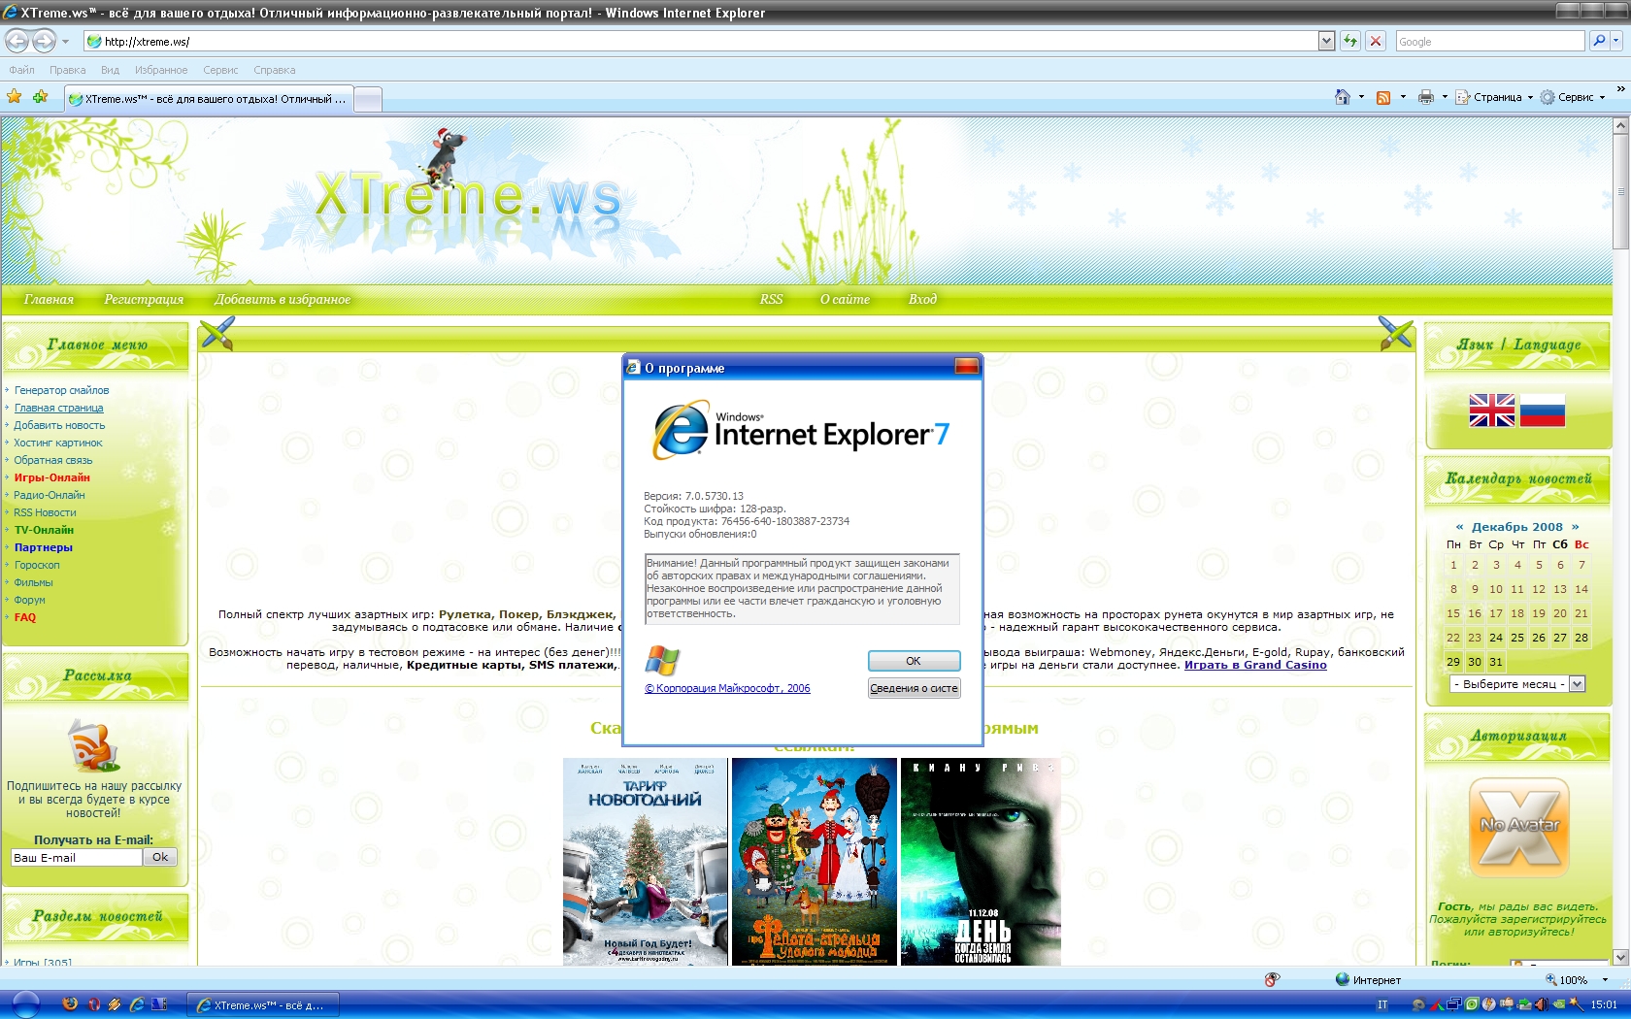Open the recent pages dropdown next to Forward

click(65, 42)
